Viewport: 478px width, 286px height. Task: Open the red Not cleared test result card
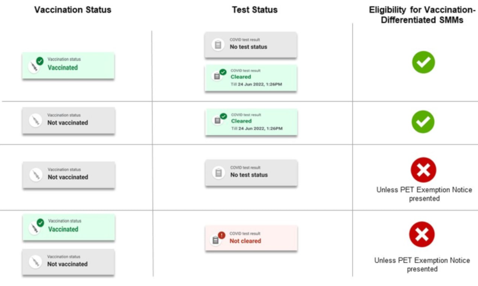click(251, 239)
